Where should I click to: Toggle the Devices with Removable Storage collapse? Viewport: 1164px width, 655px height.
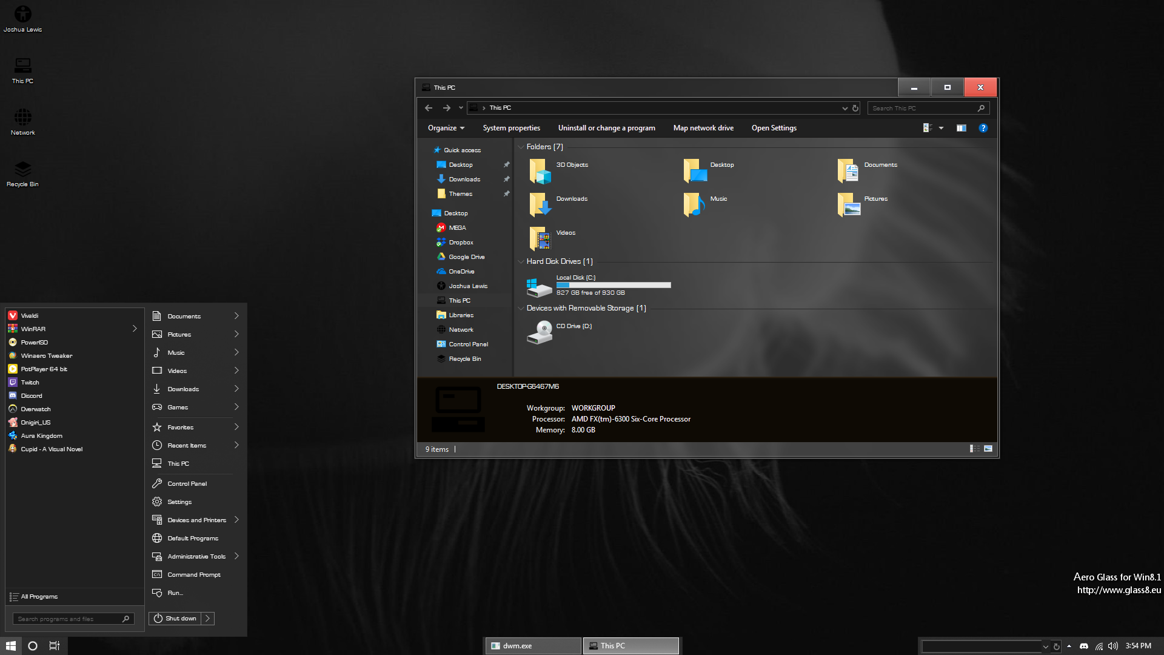(520, 308)
